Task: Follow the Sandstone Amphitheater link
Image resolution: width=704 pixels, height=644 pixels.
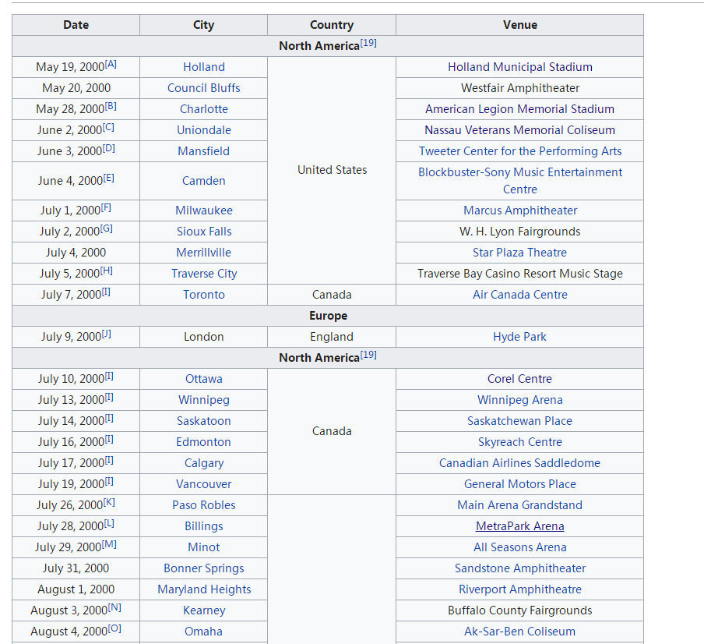Action: click(x=520, y=568)
